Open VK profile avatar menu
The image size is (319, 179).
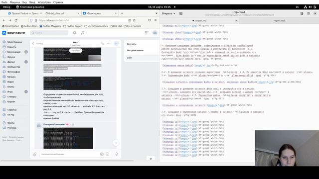[155, 33]
